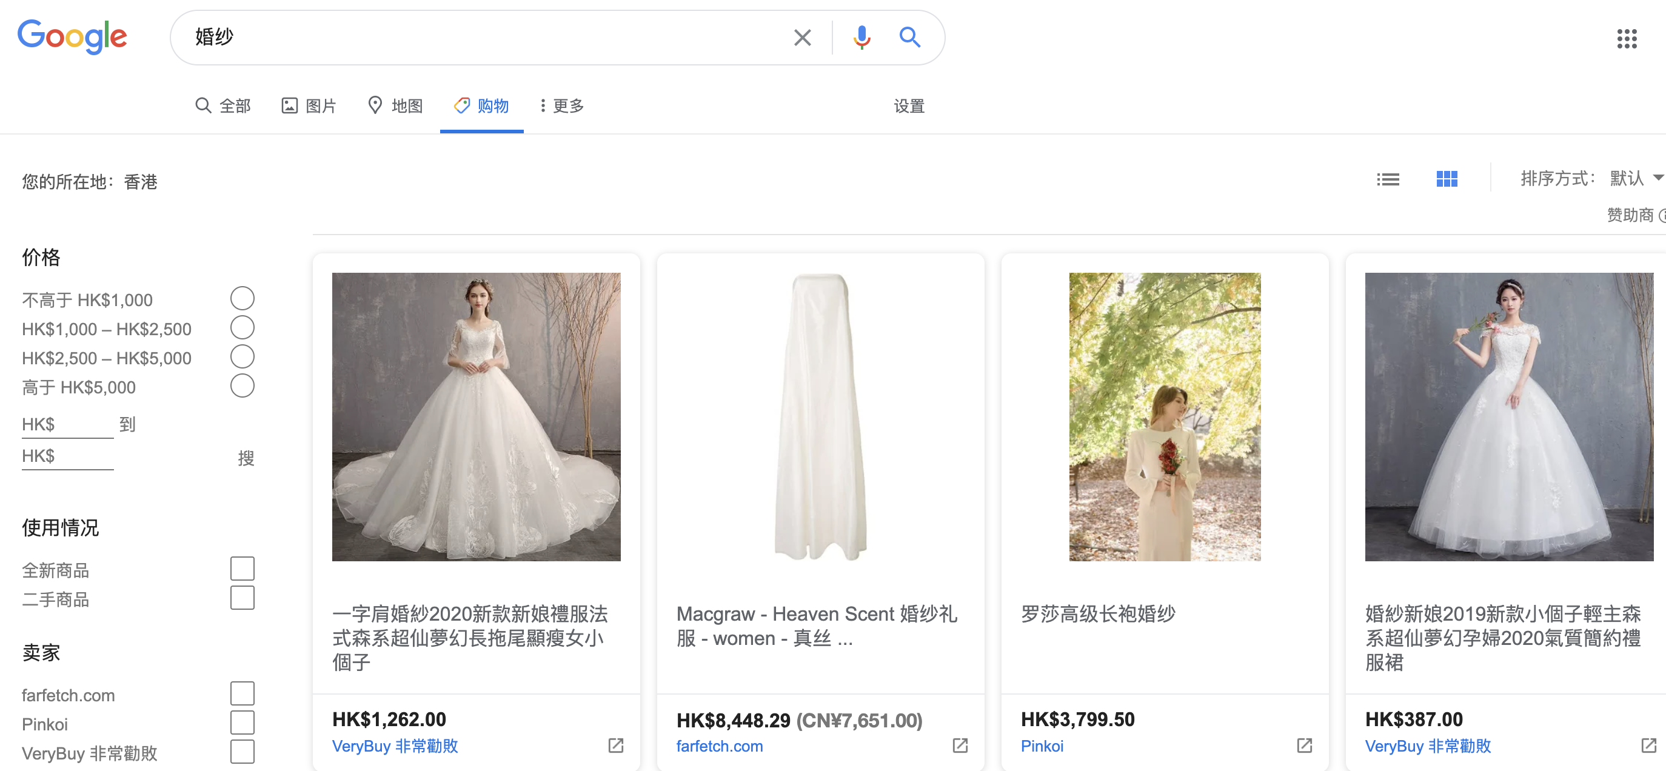Click the price HK$8,448.29 text
Viewport: 1666px width, 771px height.
coord(733,720)
